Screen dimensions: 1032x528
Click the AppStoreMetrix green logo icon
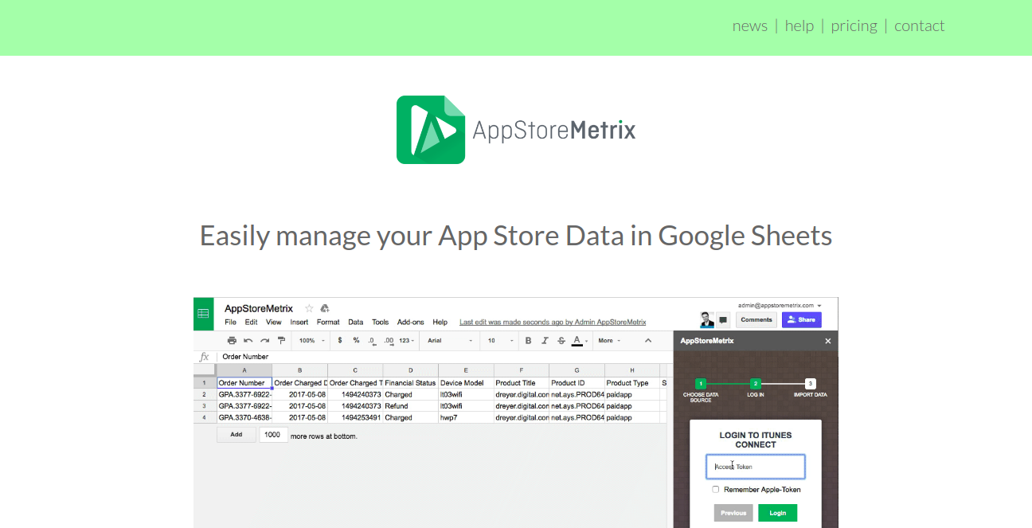tap(431, 130)
